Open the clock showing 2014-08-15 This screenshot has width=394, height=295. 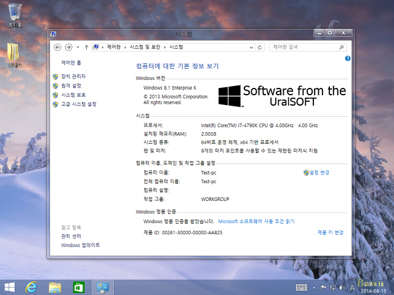pos(374,288)
